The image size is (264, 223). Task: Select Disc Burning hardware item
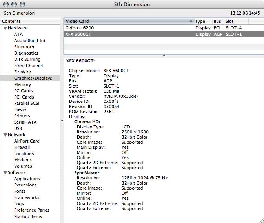click(27, 60)
